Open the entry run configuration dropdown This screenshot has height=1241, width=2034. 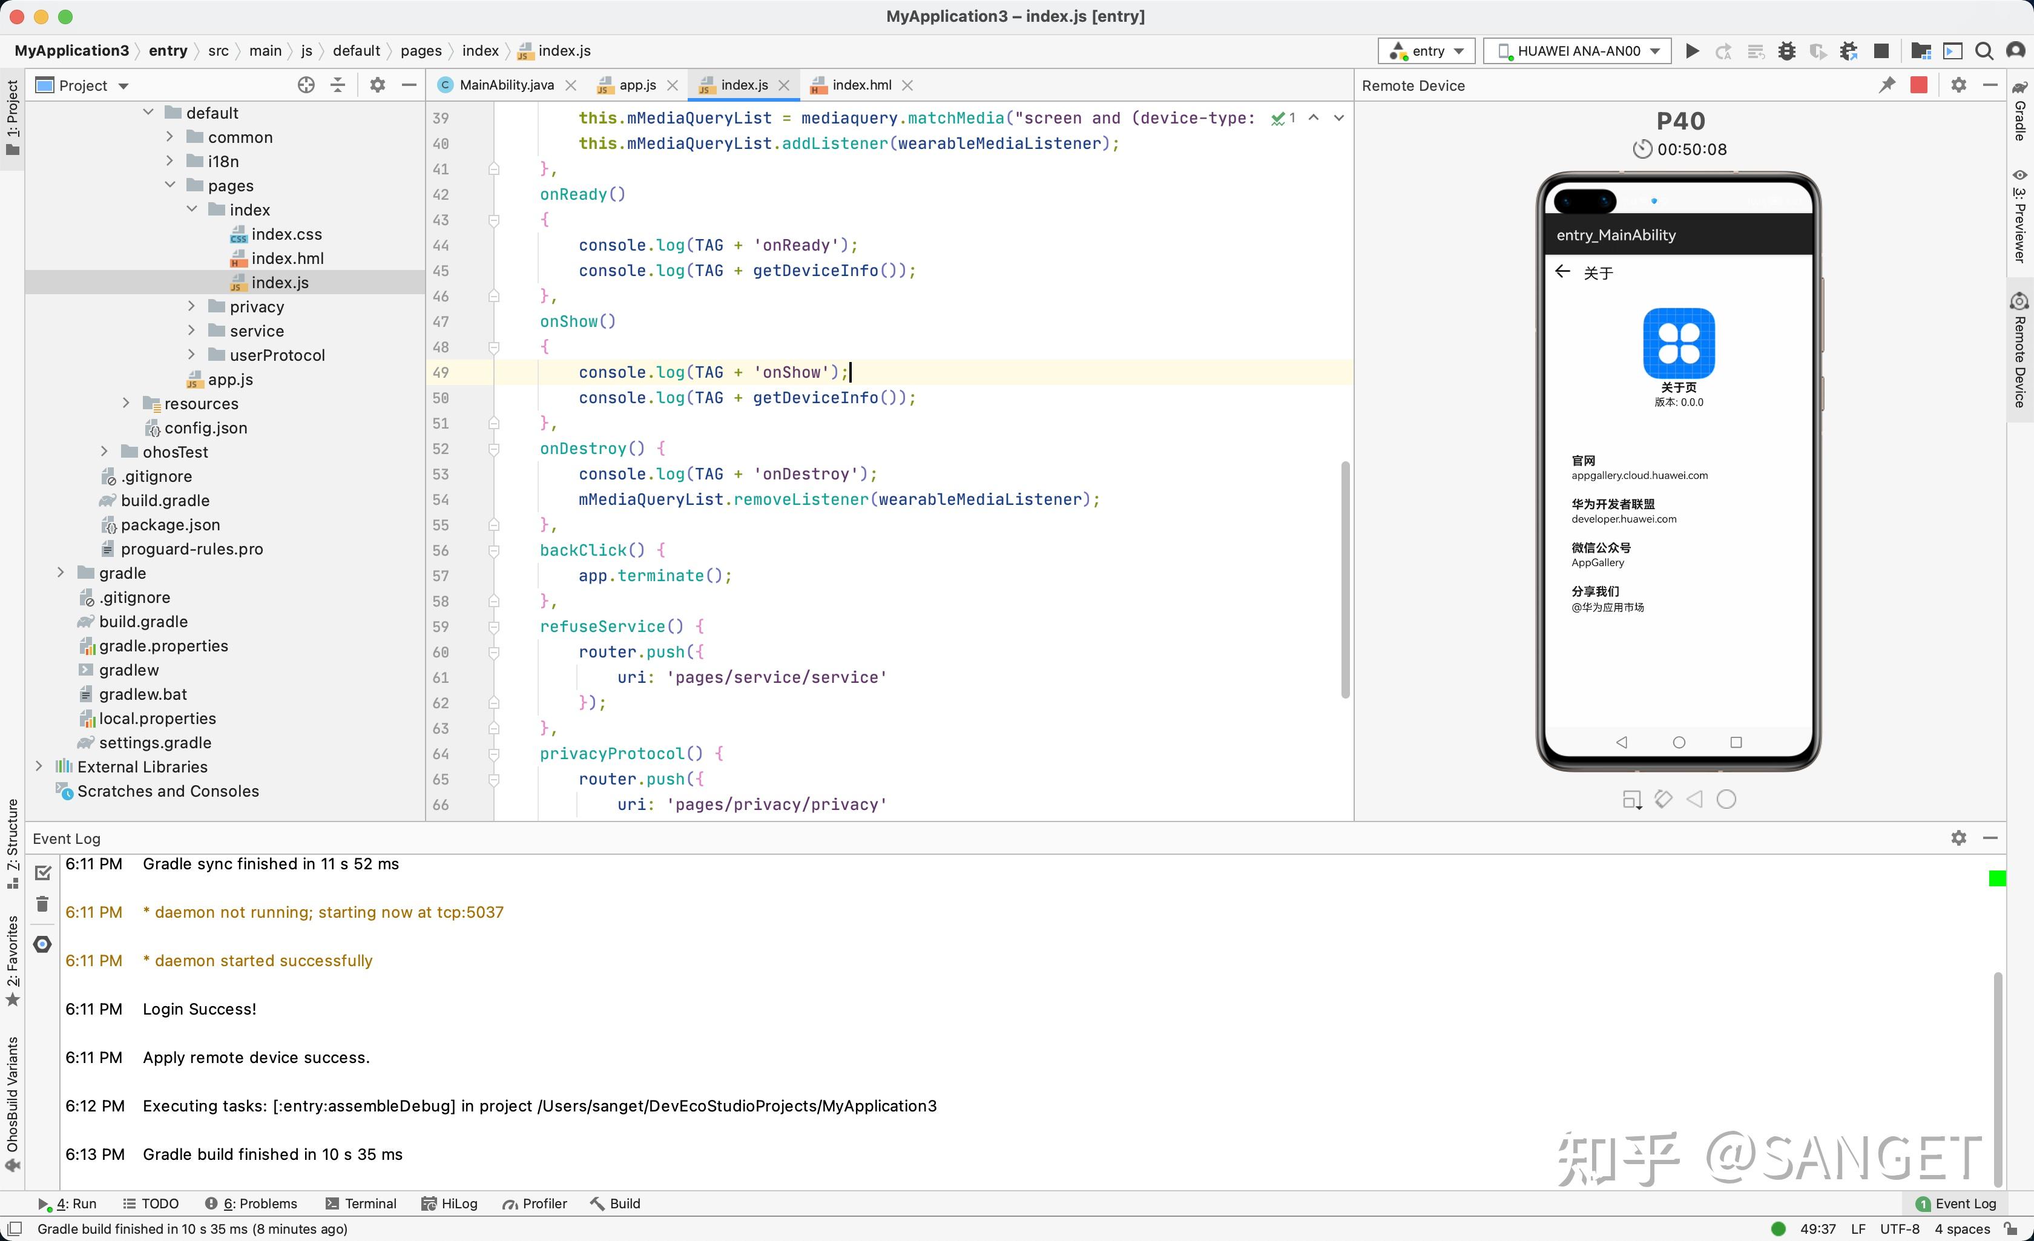1426,51
